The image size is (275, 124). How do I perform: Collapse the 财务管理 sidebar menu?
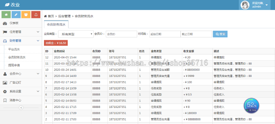point(21,40)
